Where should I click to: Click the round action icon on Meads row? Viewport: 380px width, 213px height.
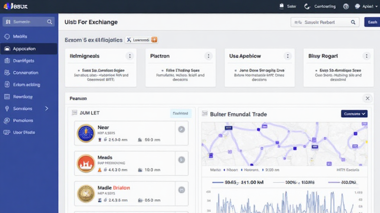click(x=181, y=160)
